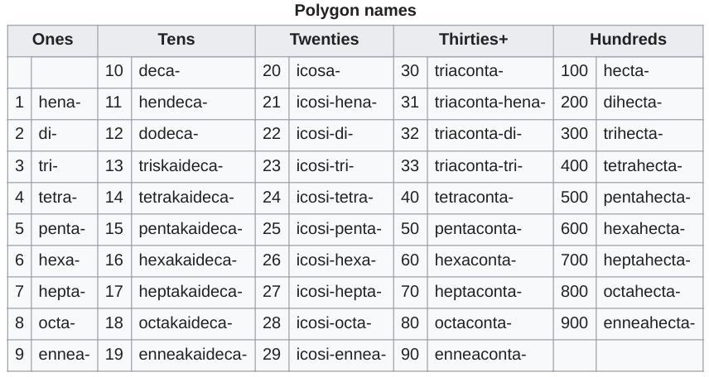This screenshot has width=709, height=377.
Task: Select the hena- prefix cell
Action: pyautogui.click(x=60, y=103)
